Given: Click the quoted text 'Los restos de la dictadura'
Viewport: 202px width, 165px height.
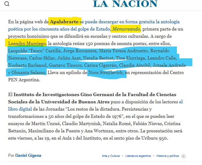Looking at the screenshot, I should (x=94, y=109).
